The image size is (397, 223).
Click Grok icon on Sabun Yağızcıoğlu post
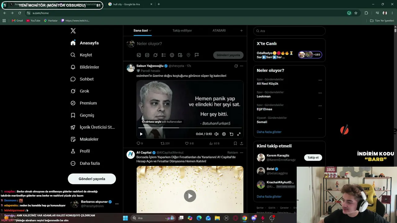pos(236,66)
